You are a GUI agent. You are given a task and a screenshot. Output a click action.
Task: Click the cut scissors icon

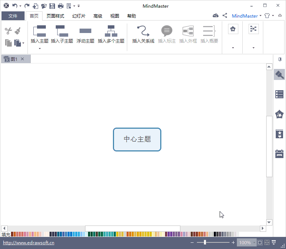coord(8,31)
